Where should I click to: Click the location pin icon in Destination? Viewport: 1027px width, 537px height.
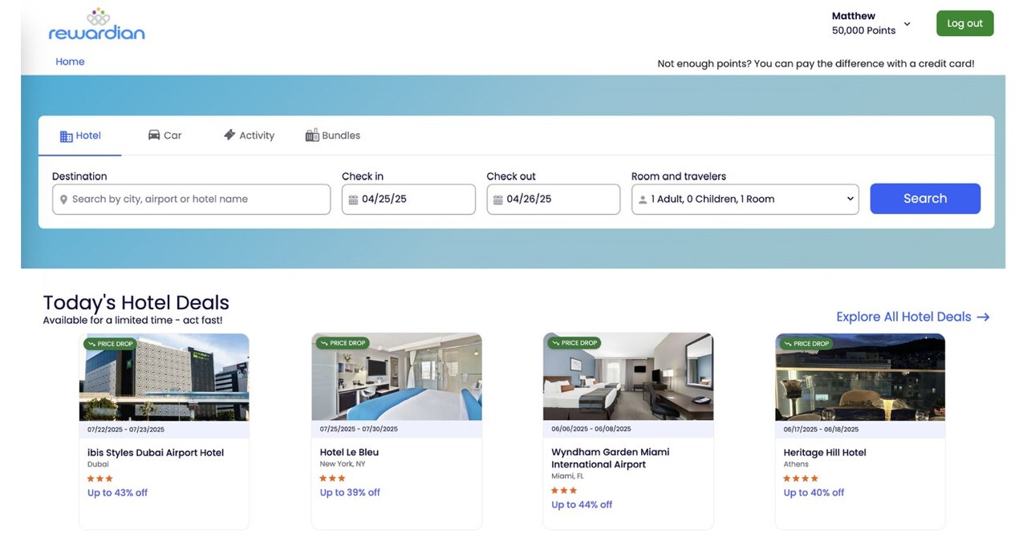point(64,200)
